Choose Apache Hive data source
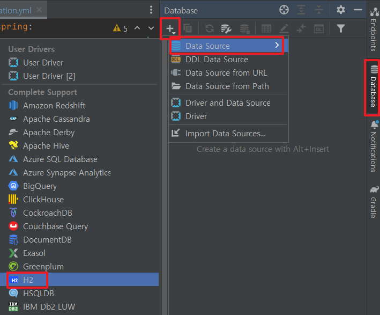This screenshot has height=315, width=380. [x=79, y=146]
